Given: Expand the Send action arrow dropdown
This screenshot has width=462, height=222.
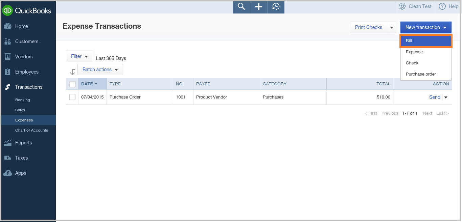Looking at the screenshot, I should tap(446, 97).
